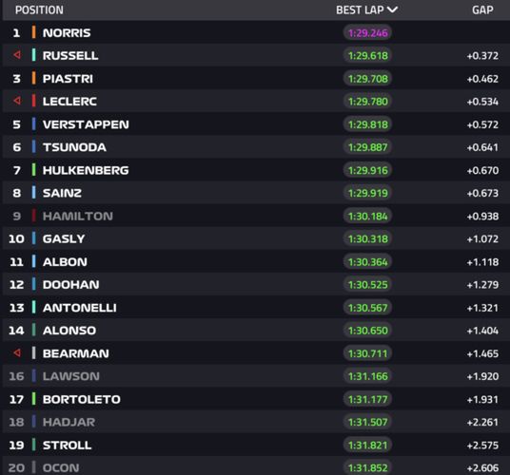Select the Piastri driver name

coord(68,79)
